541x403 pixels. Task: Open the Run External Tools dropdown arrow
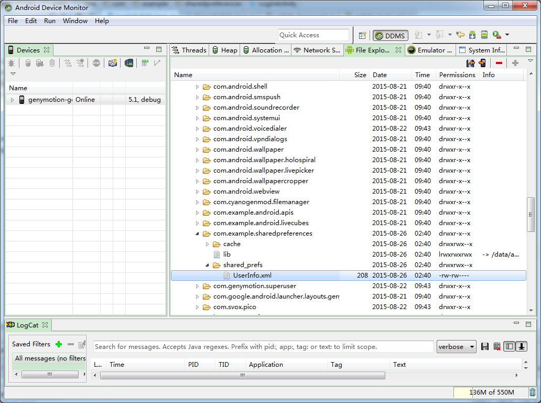pos(507,35)
